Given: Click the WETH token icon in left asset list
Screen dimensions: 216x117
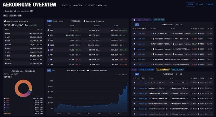Looking at the screenshot, I should tap(6, 37).
